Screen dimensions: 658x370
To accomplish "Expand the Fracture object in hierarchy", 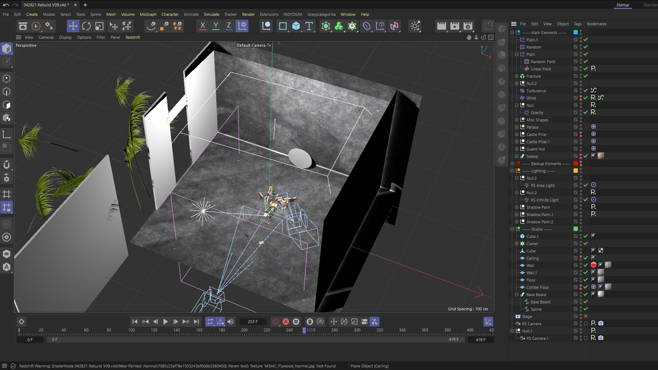I will pos(516,76).
